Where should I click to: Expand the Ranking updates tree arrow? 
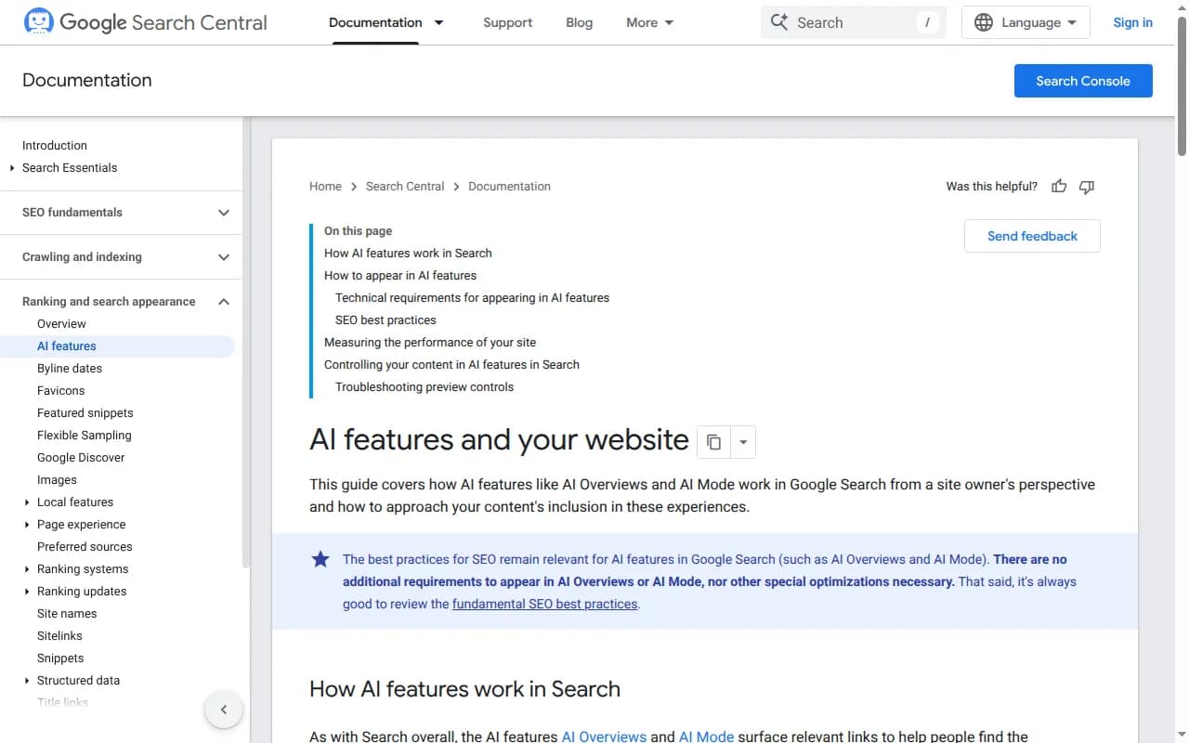click(27, 592)
